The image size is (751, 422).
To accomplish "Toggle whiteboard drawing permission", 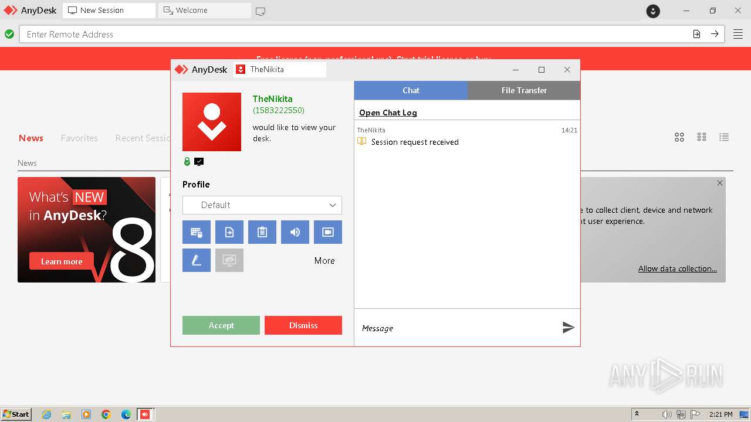I will pyautogui.click(x=197, y=260).
